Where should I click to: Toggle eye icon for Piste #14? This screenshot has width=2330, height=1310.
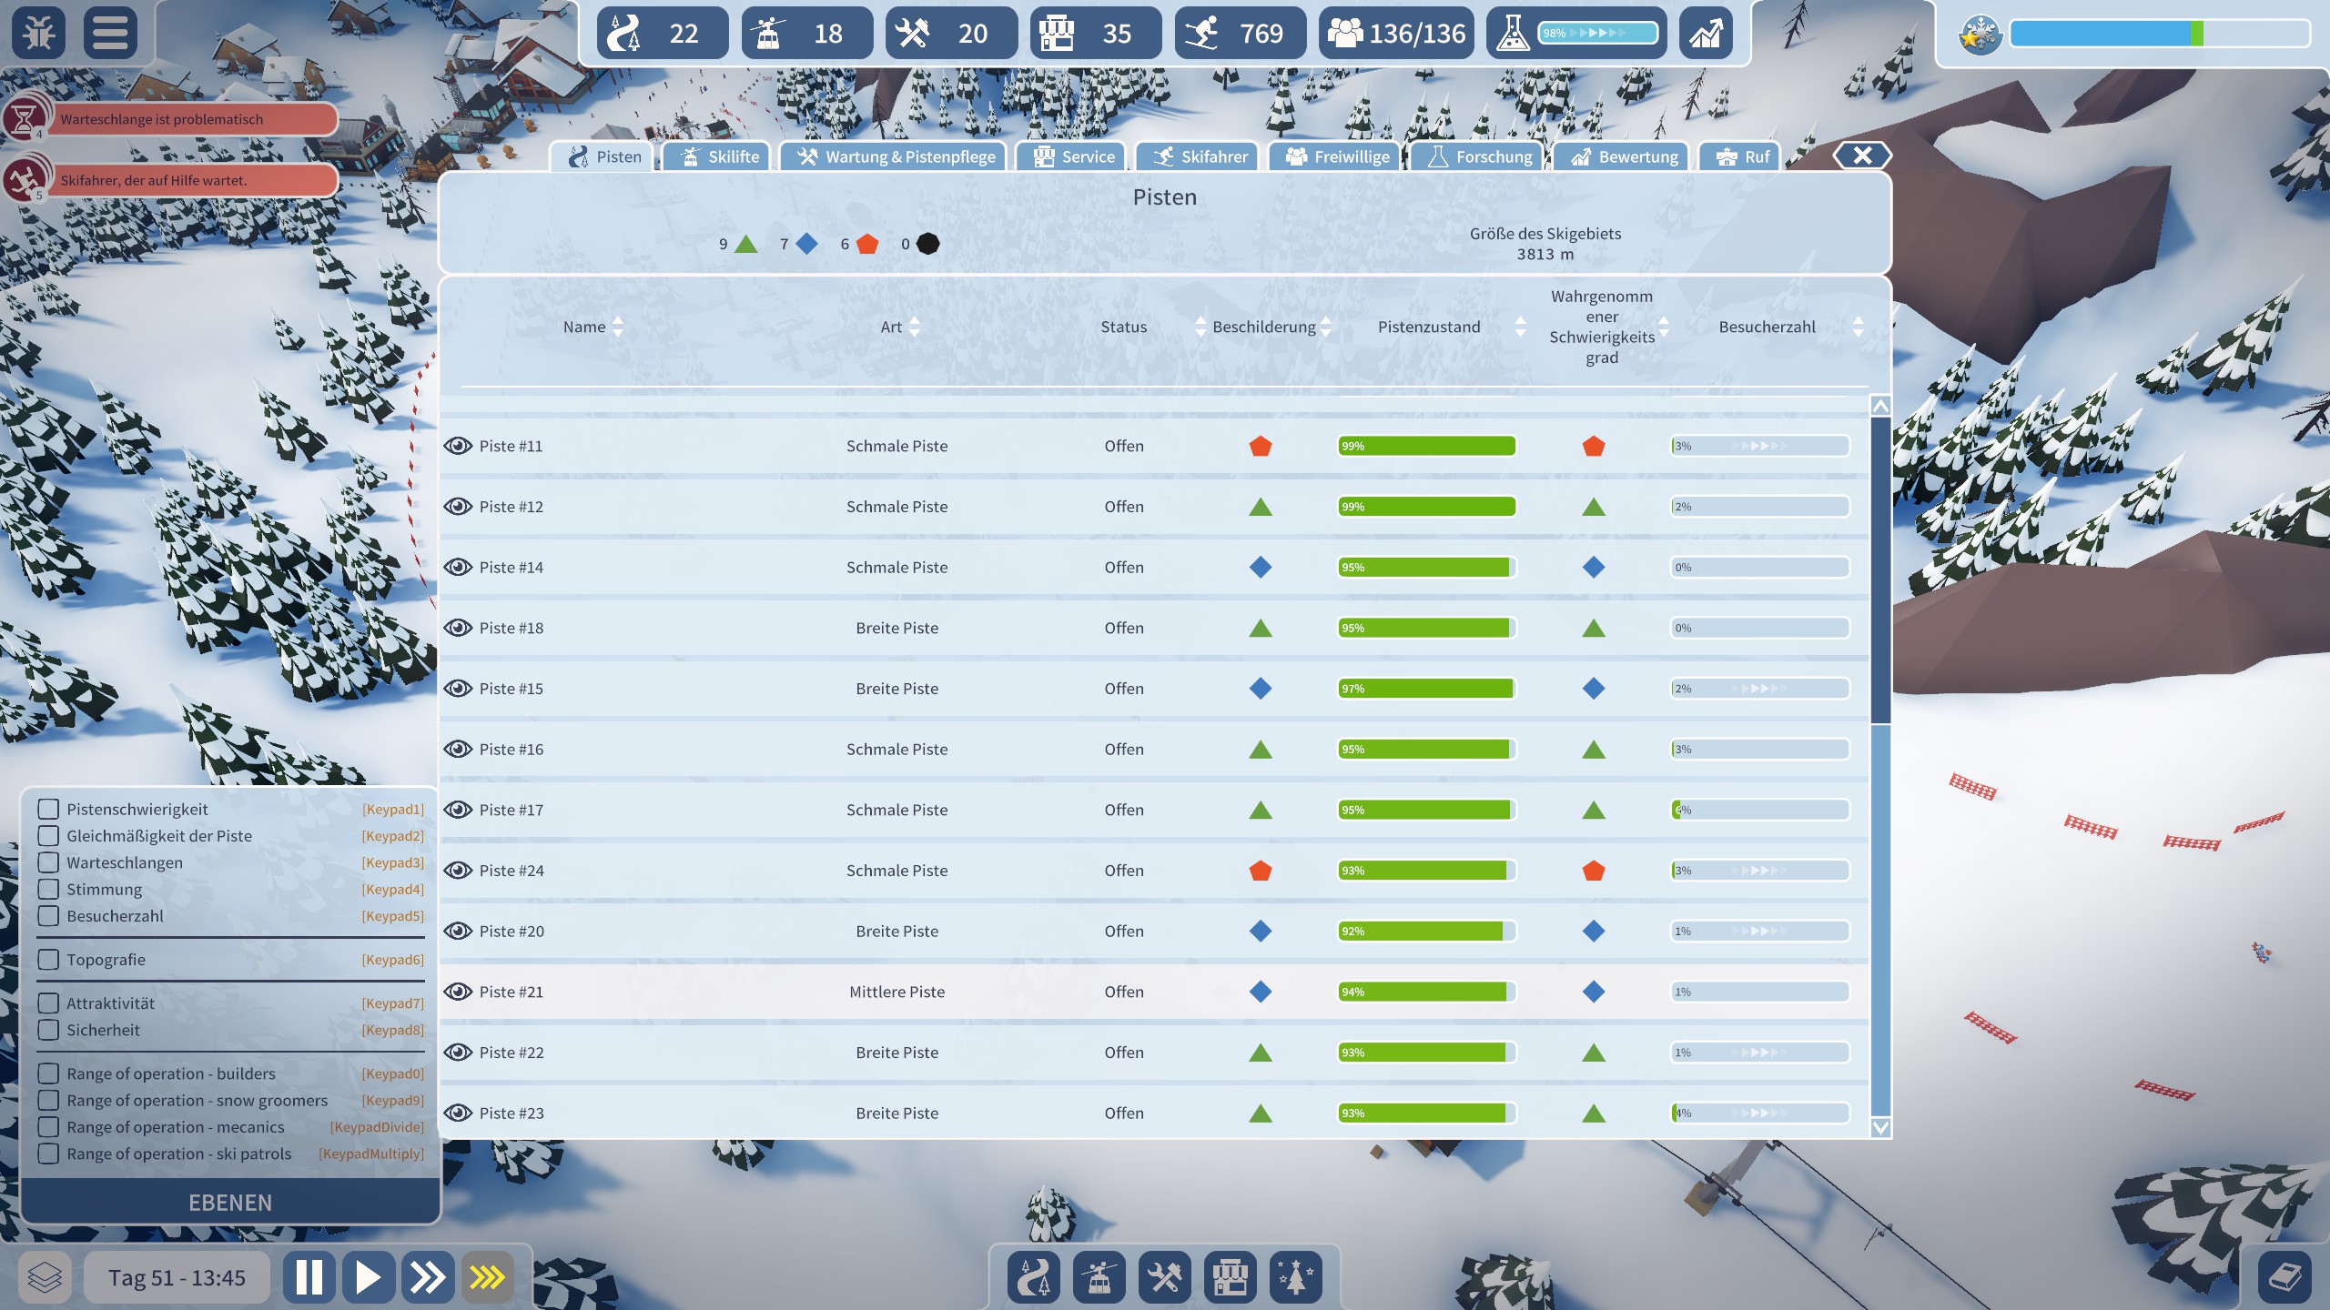[458, 568]
